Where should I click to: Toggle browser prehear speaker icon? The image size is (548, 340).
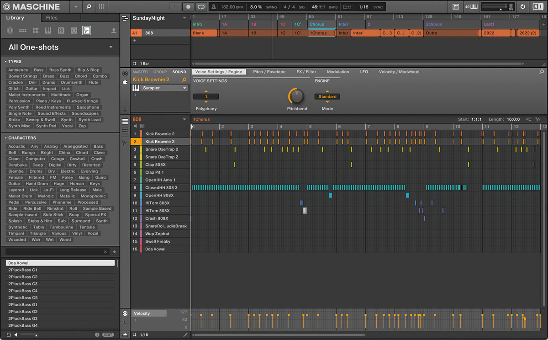[16, 335]
